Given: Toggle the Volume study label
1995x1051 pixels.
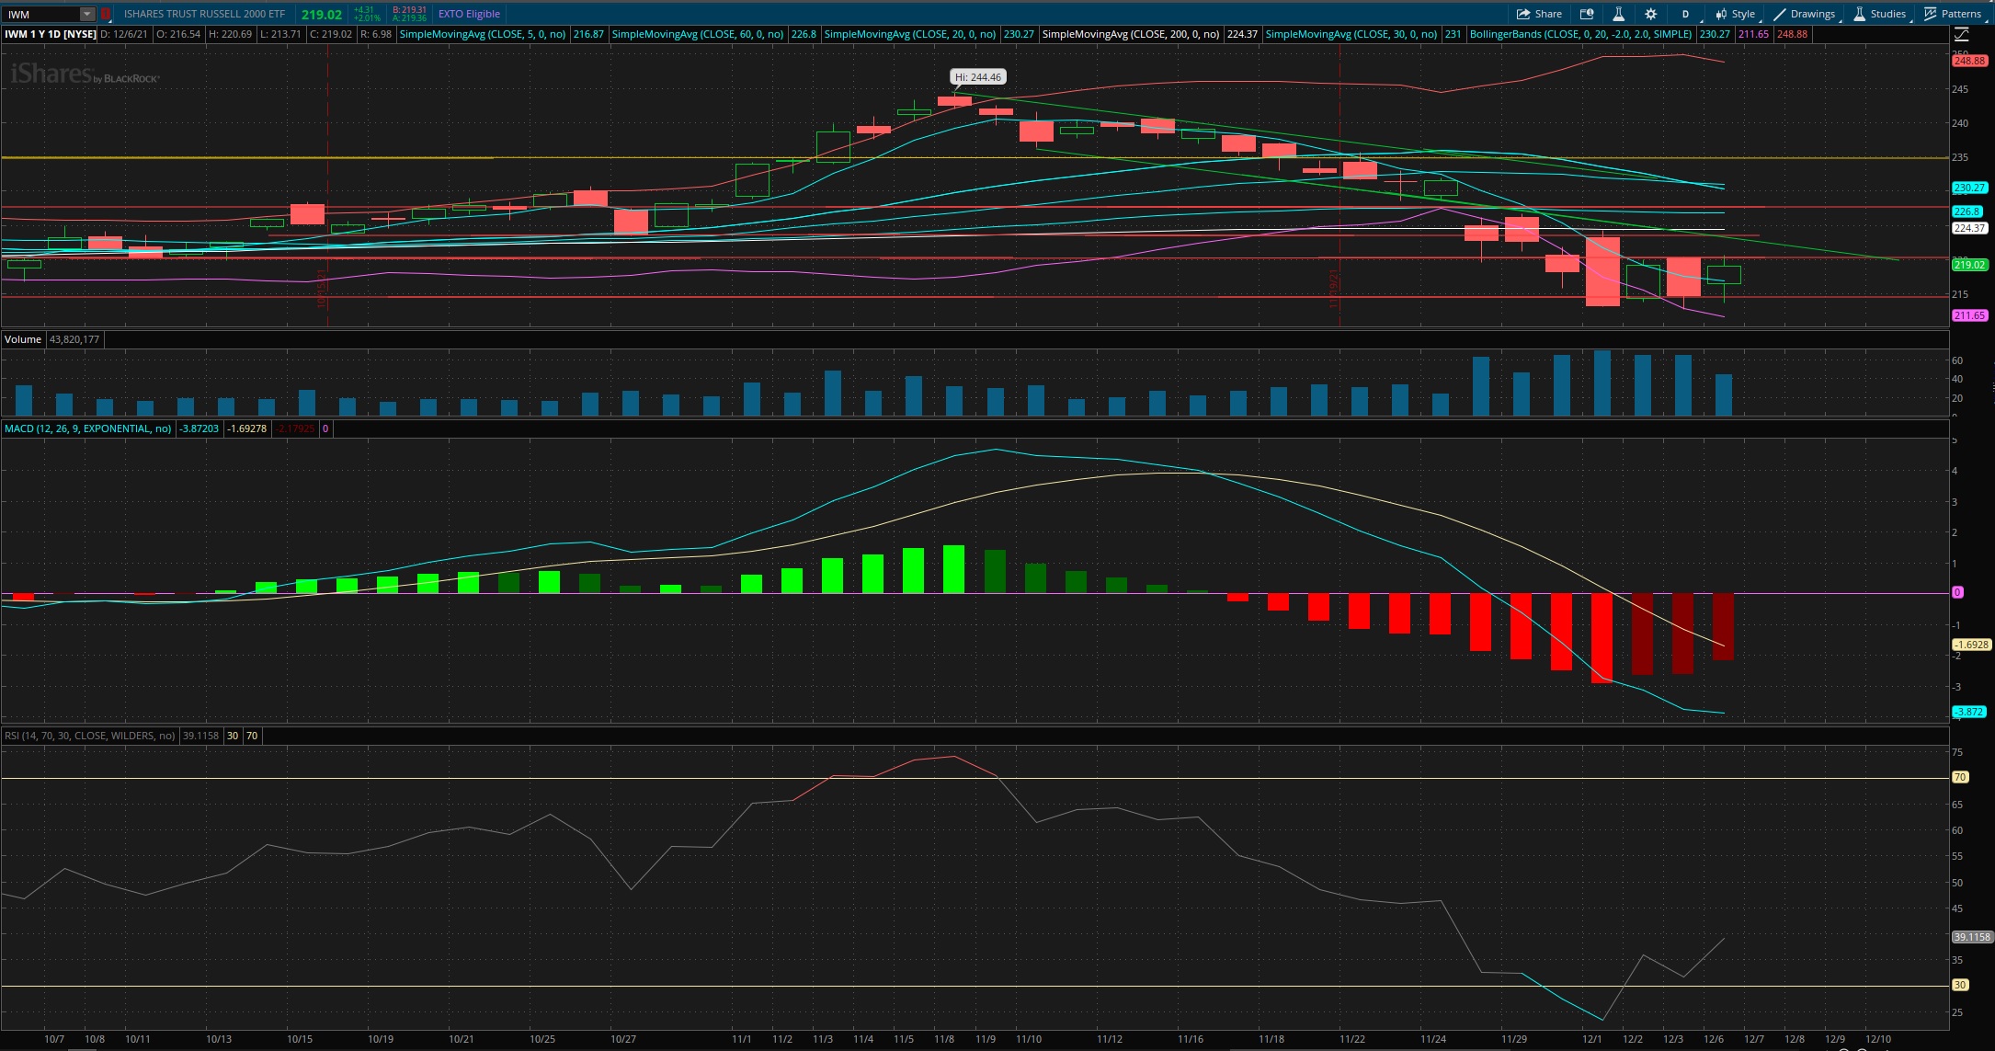Looking at the screenshot, I should coord(23,339).
